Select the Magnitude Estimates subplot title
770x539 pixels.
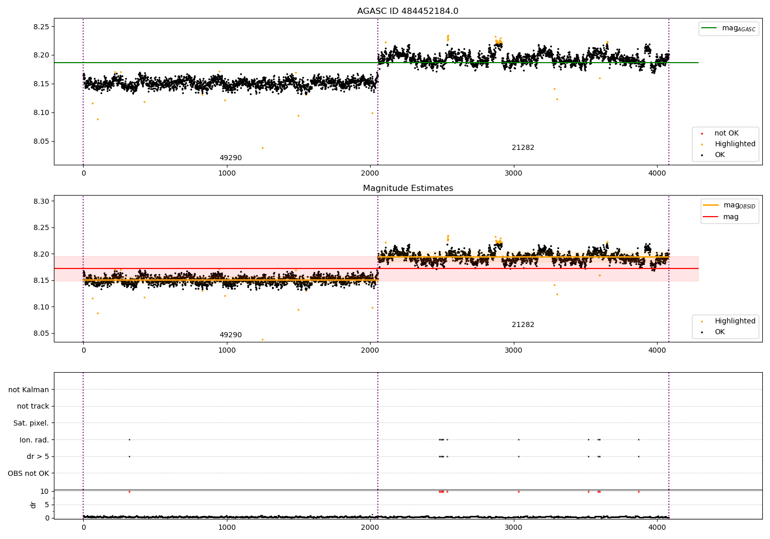pyautogui.click(x=408, y=188)
